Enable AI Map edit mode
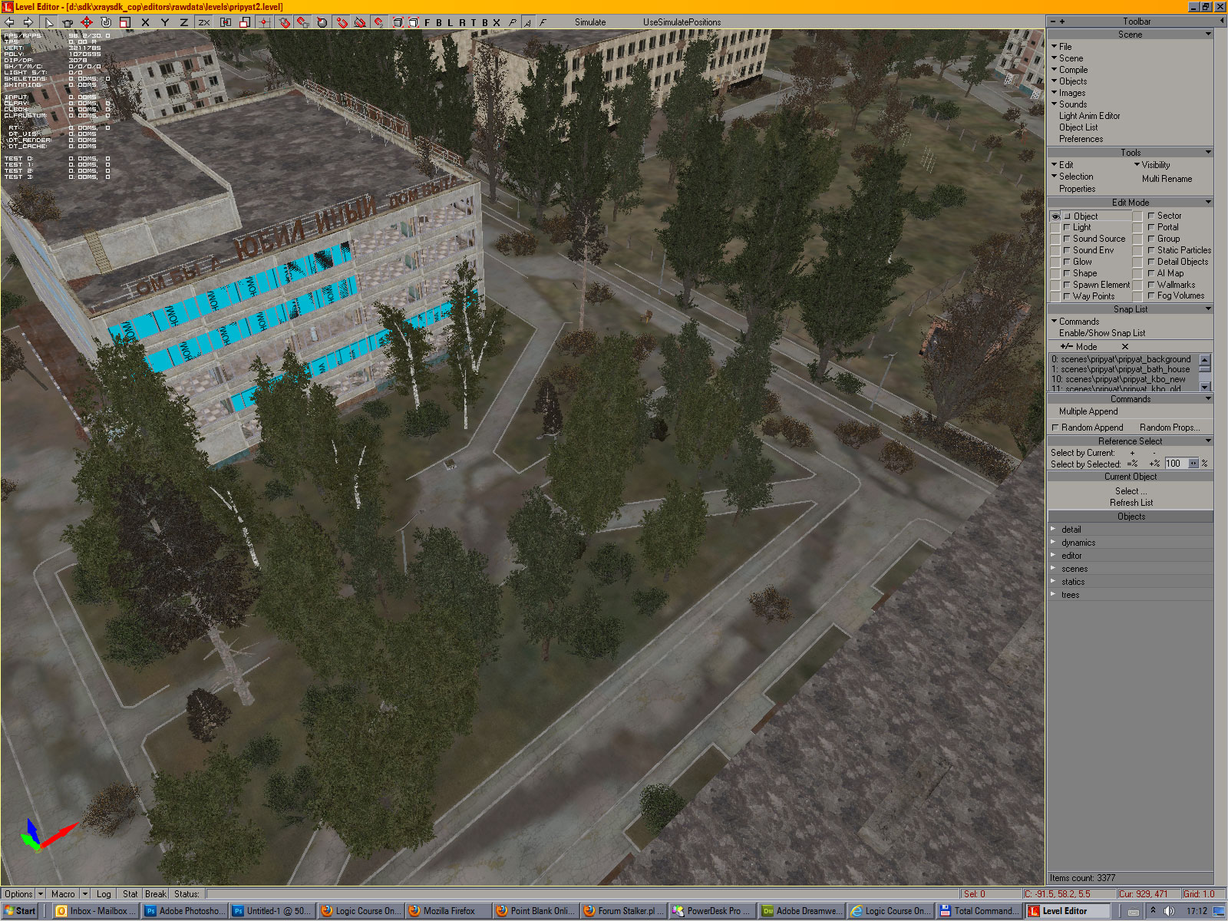Viewport: 1228px width, 921px height. coord(1165,273)
